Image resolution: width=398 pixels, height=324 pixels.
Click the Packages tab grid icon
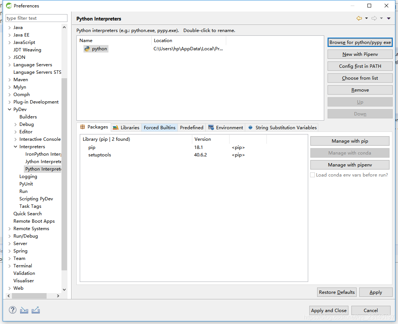click(82, 127)
